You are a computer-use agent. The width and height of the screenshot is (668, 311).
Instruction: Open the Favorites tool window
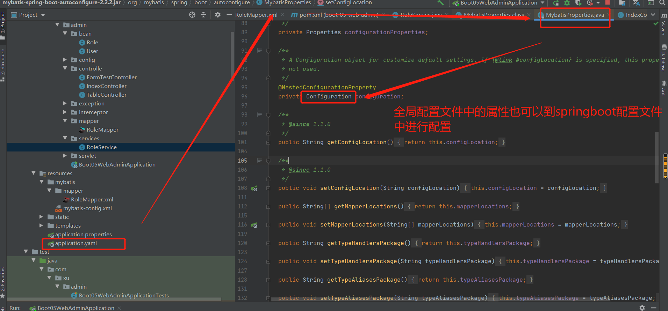[3, 282]
